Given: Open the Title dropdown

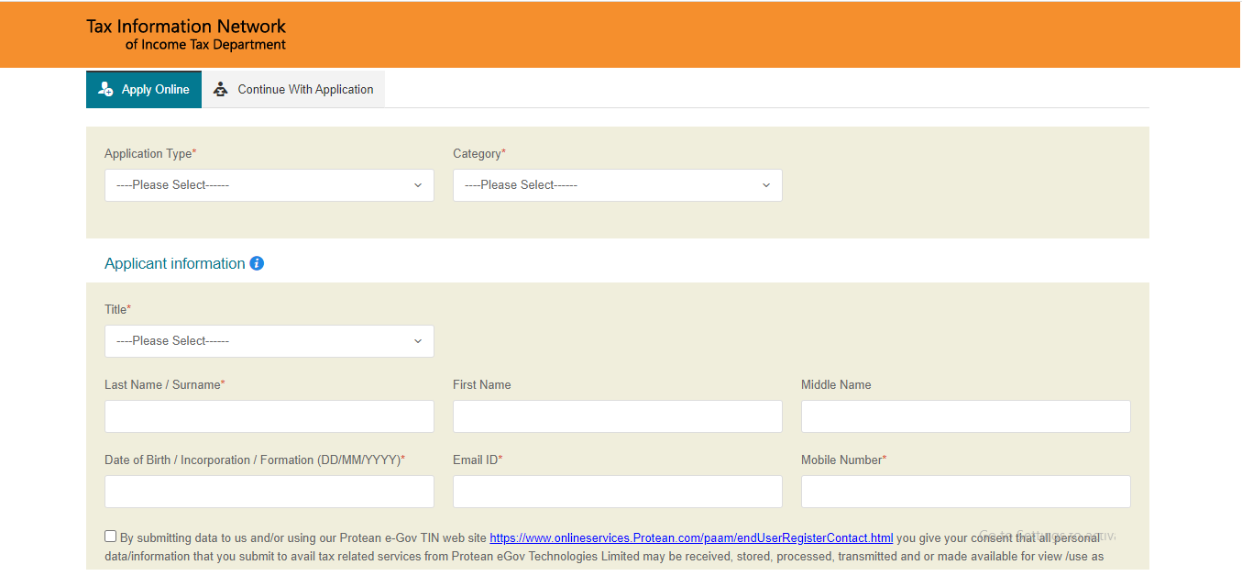Looking at the screenshot, I should [x=269, y=341].
